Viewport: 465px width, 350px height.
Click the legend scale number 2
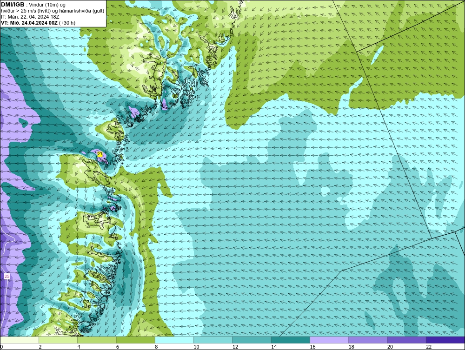[x=40, y=347]
